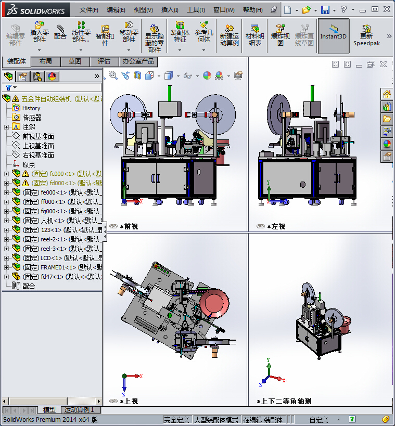
Task: Open the Save dropdown arrow
Action: point(335,10)
